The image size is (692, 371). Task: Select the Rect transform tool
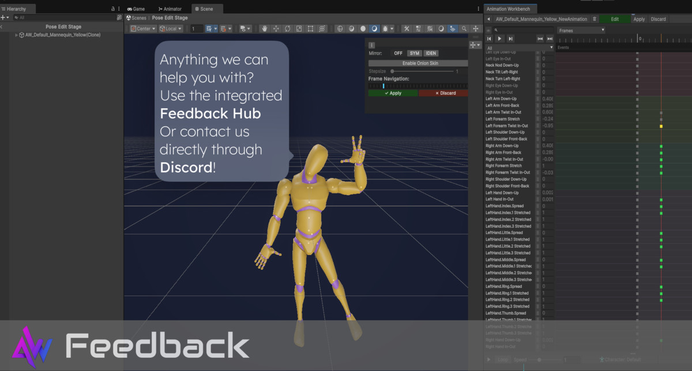click(311, 29)
